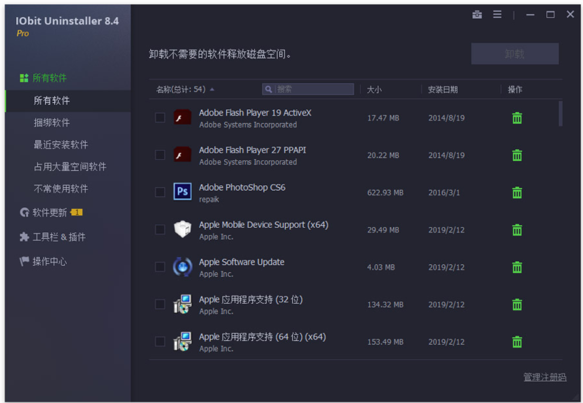
Task: Click the 2016/3/1 install date
Action: point(444,193)
